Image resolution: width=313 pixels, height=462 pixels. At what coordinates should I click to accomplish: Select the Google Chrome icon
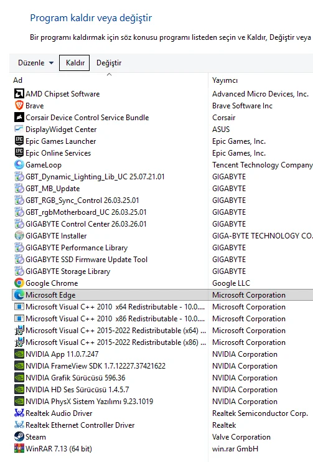pos(19,283)
